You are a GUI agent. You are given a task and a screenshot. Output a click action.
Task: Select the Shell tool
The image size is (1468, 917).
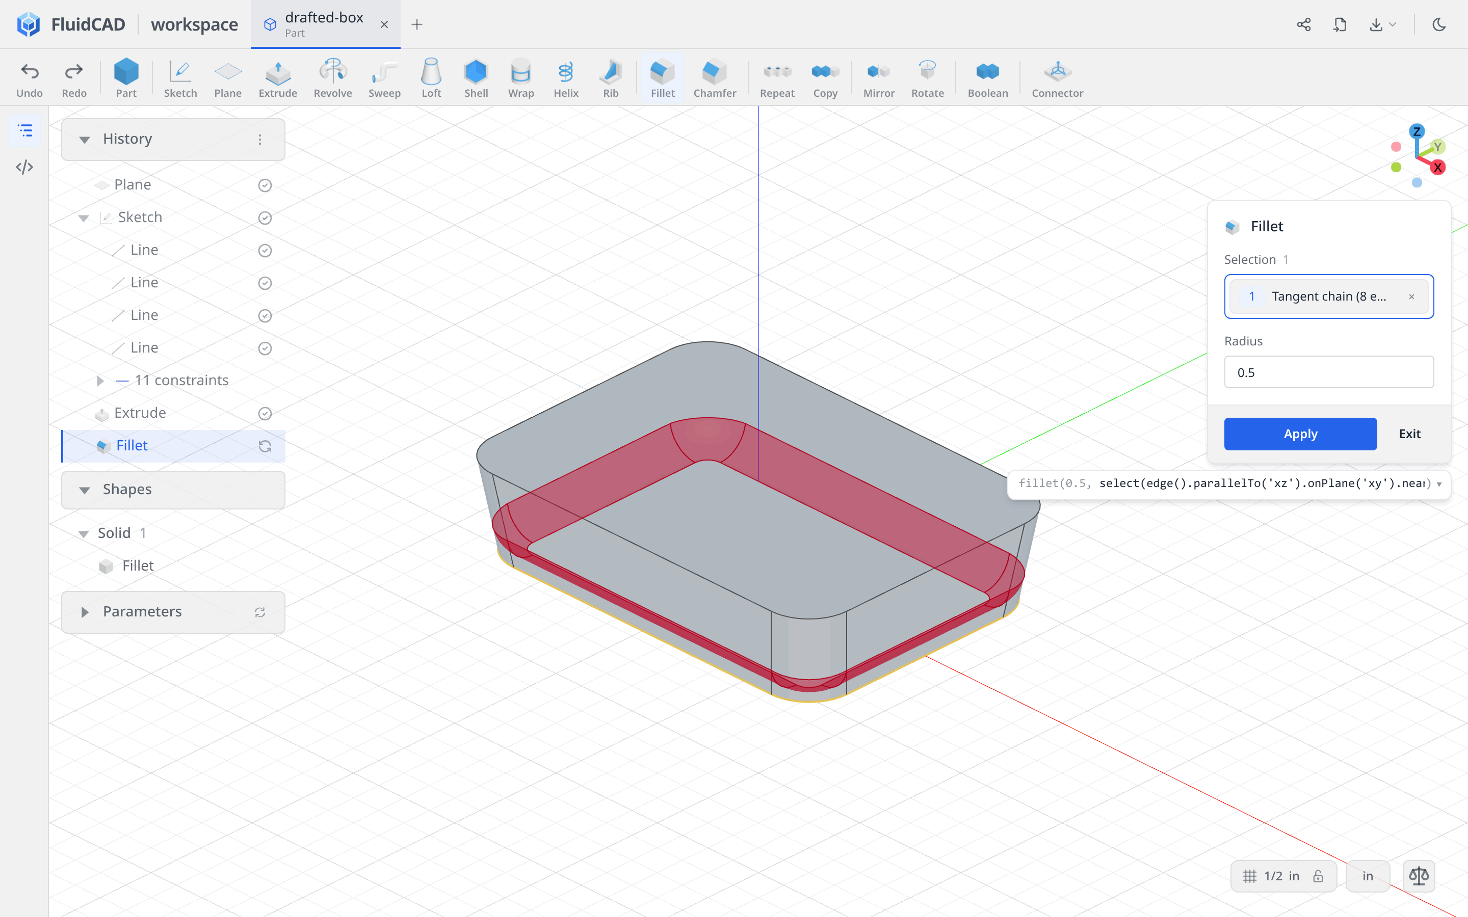[476, 78]
